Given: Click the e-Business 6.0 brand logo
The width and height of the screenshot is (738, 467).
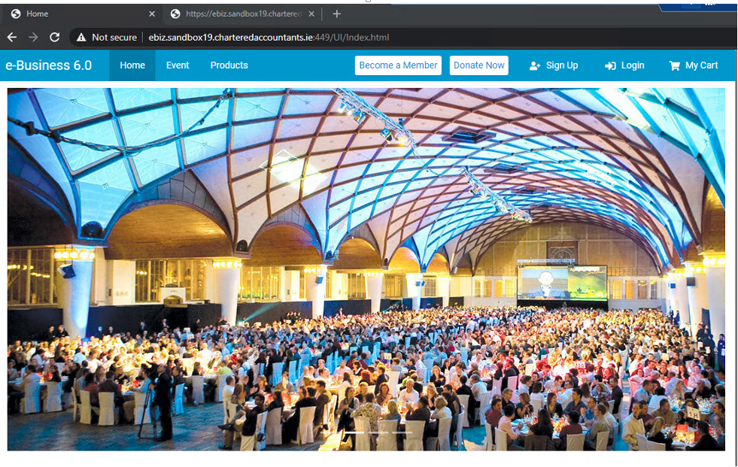Looking at the screenshot, I should [x=48, y=65].
